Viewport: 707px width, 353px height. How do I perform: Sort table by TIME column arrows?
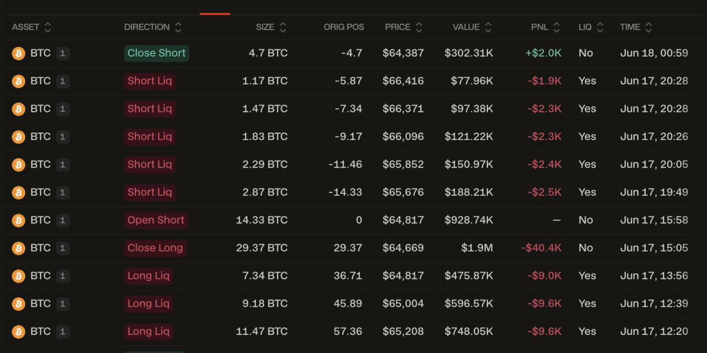(648, 27)
